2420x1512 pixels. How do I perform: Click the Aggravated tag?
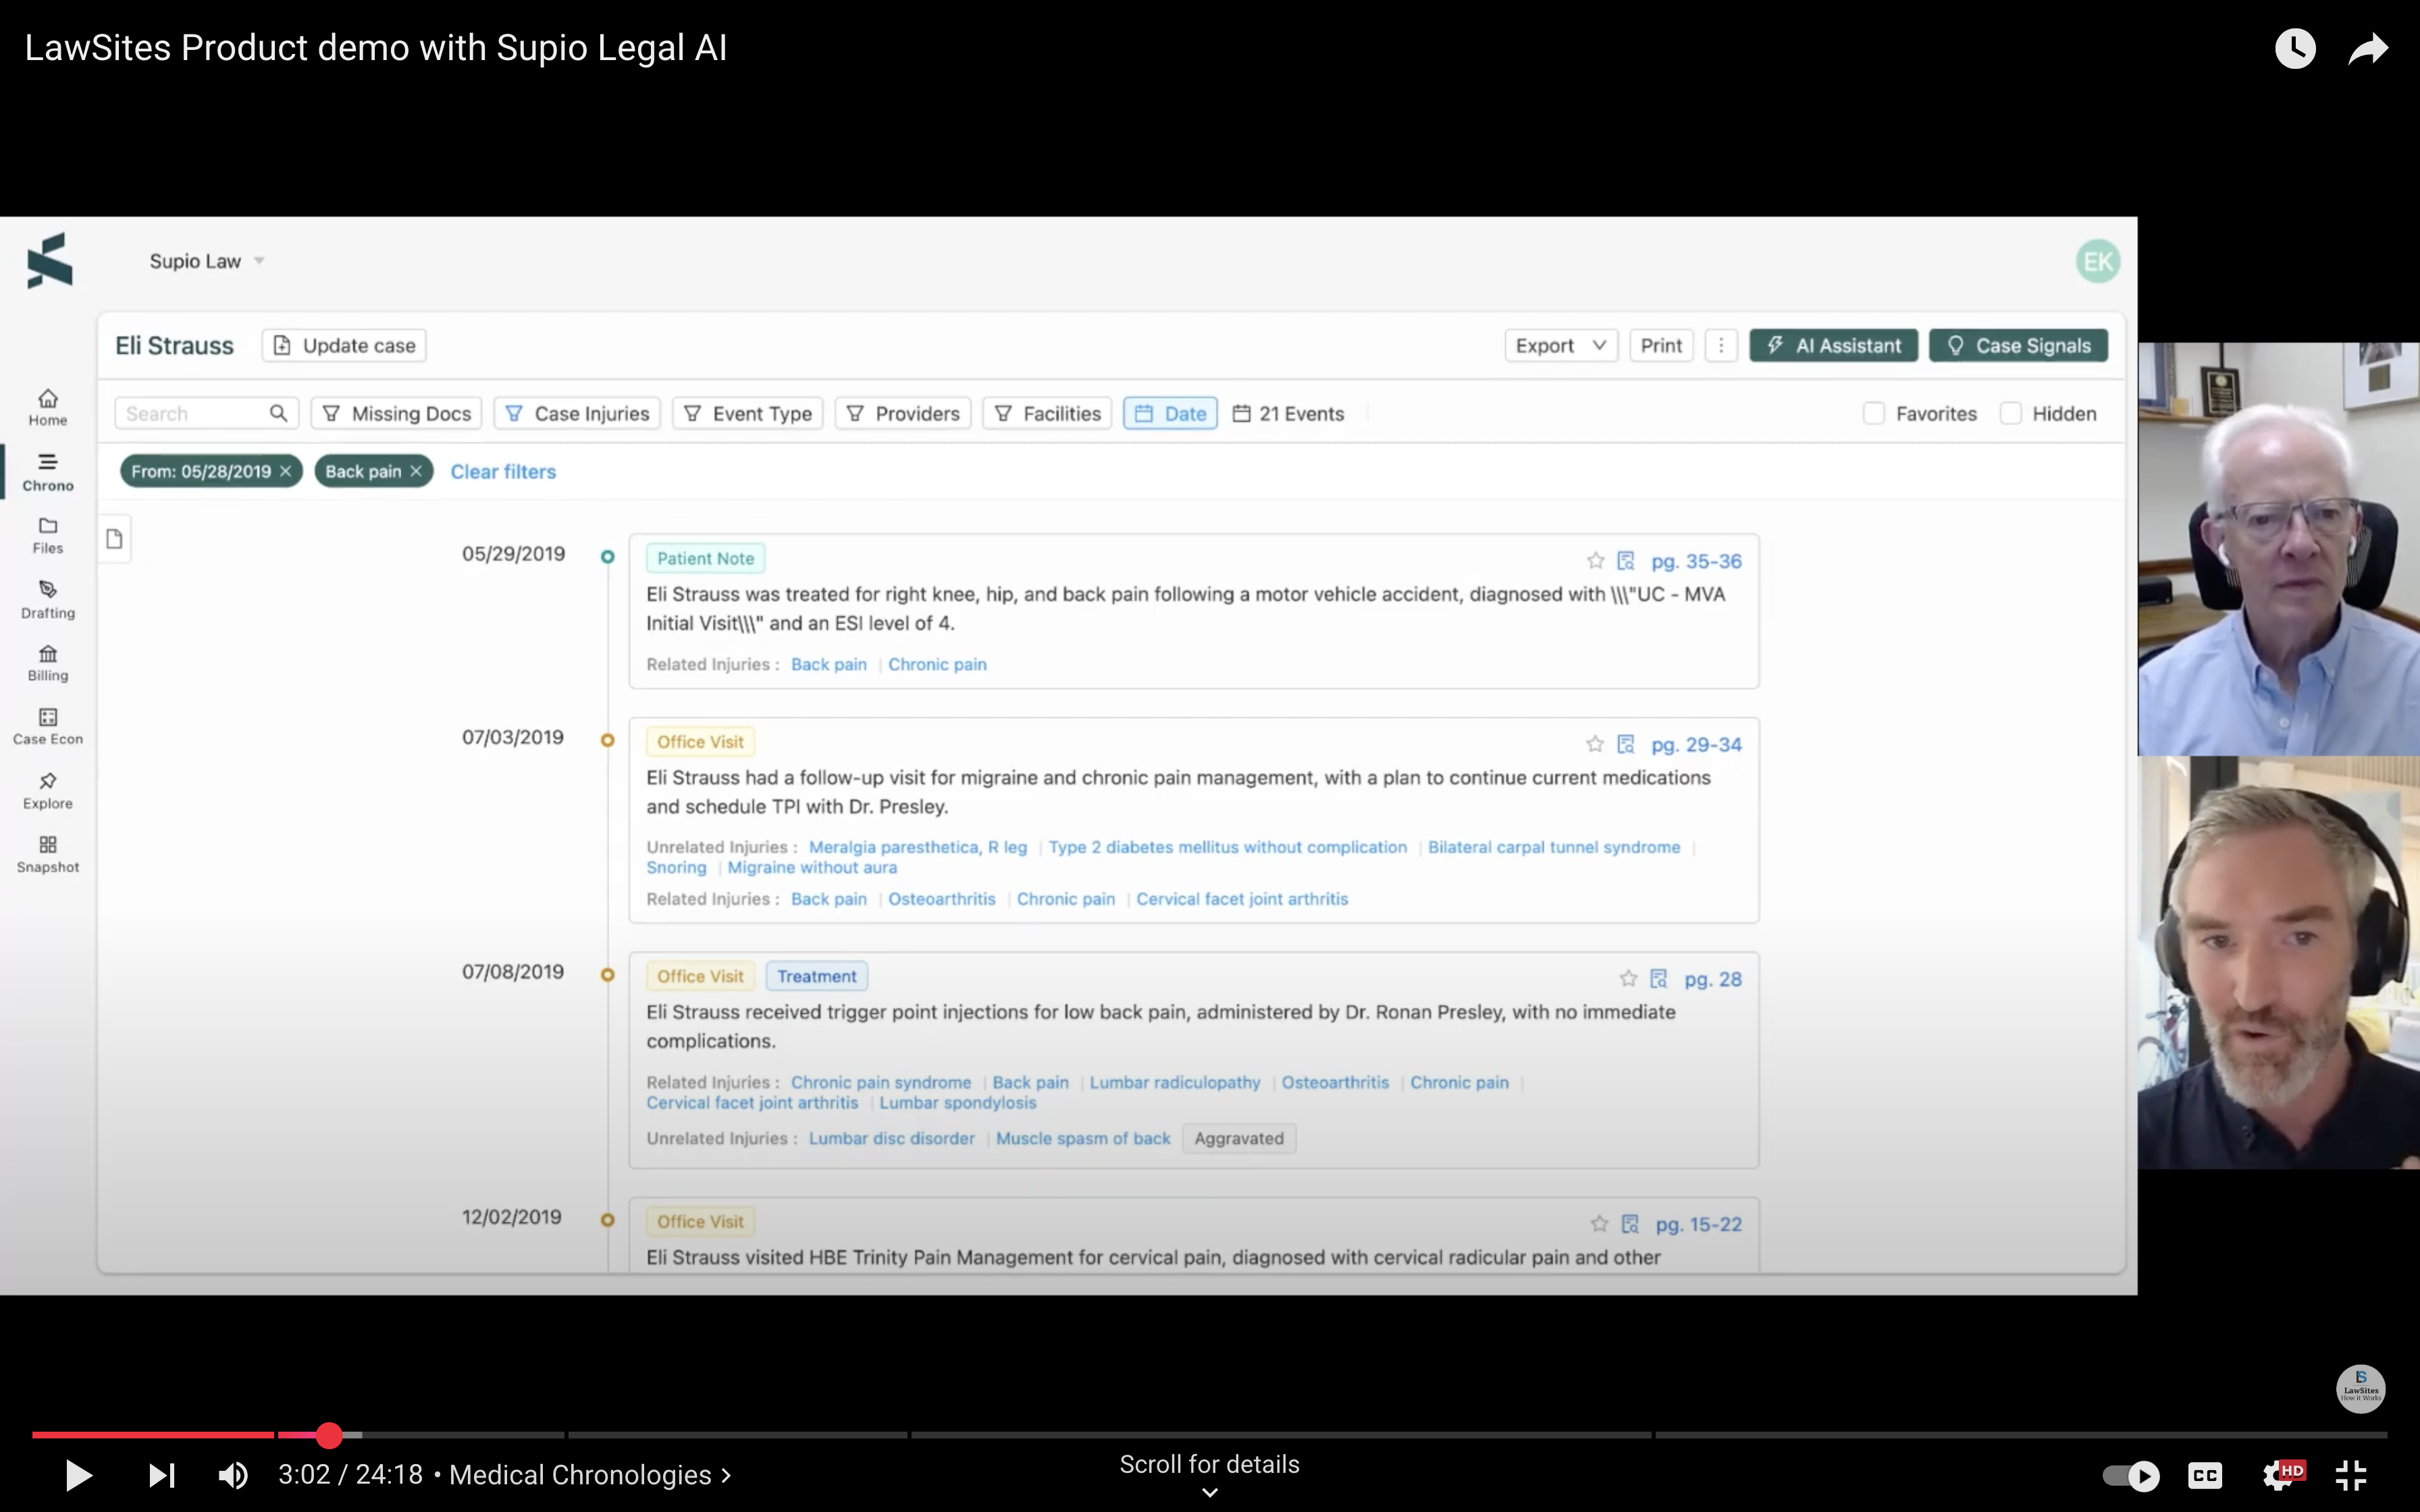(x=1239, y=1138)
